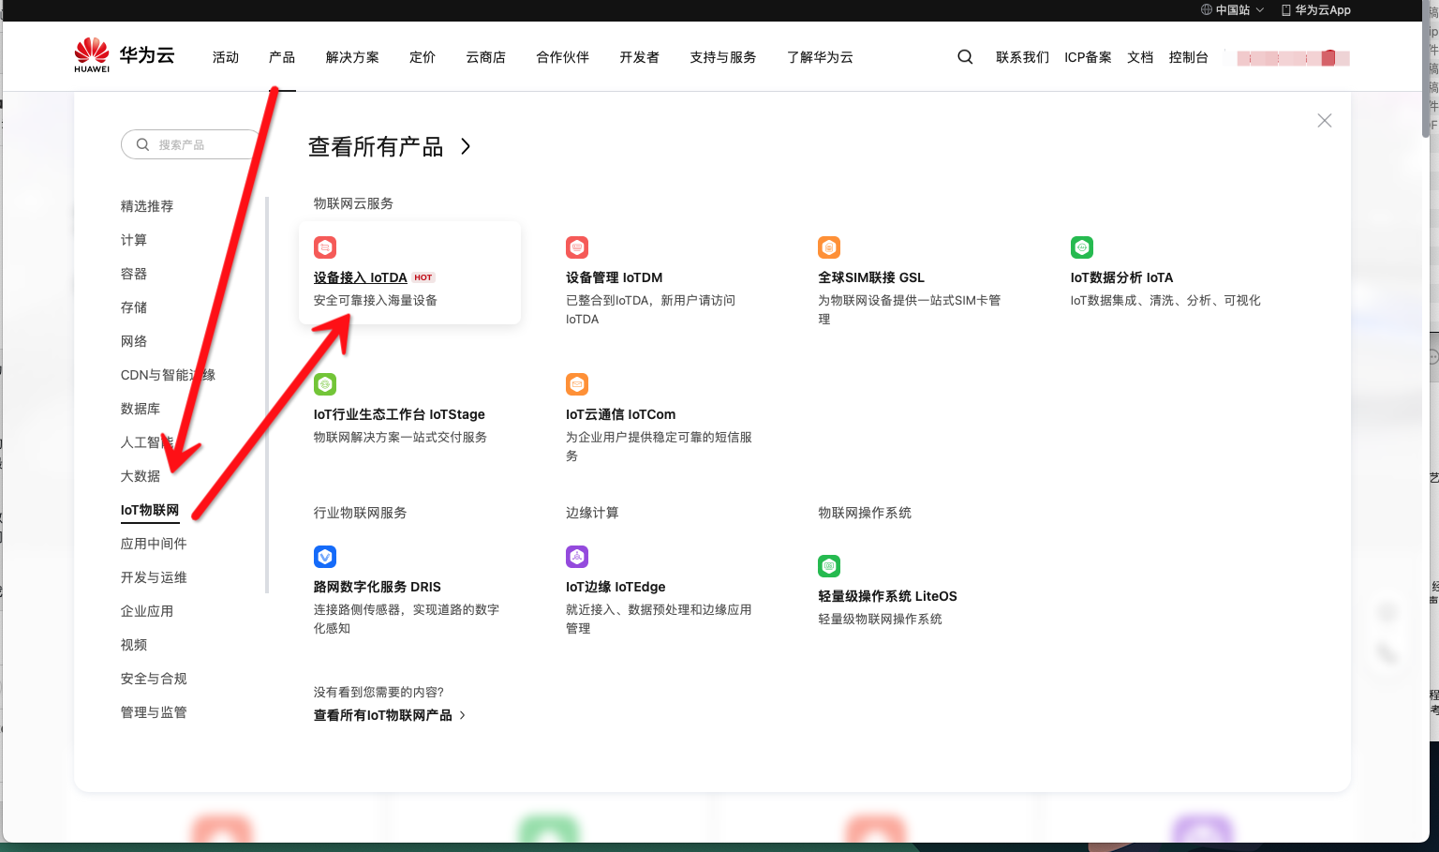Click the 全球SIM联接 GSL product icon
This screenshot has width=1439, height=852.
829,247
